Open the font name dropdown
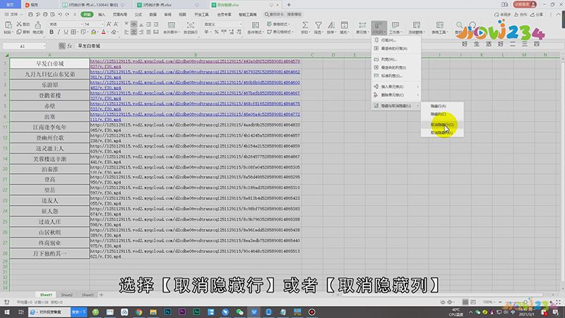Screen dimensions: 565x318 point(81,24)
